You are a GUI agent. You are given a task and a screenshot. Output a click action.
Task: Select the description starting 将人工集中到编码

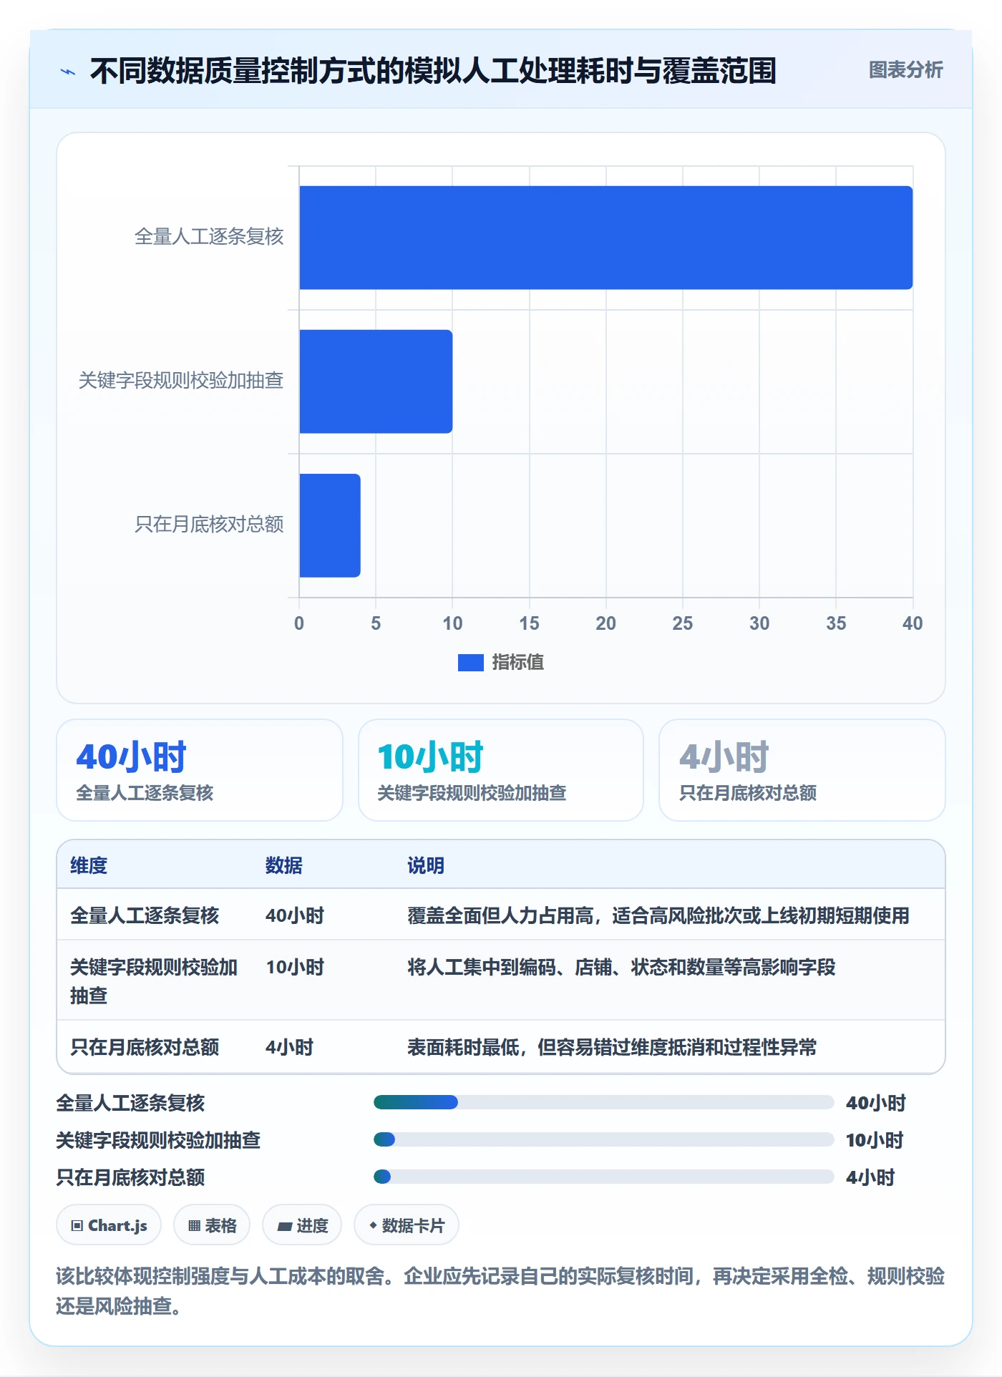coord(621,967)
